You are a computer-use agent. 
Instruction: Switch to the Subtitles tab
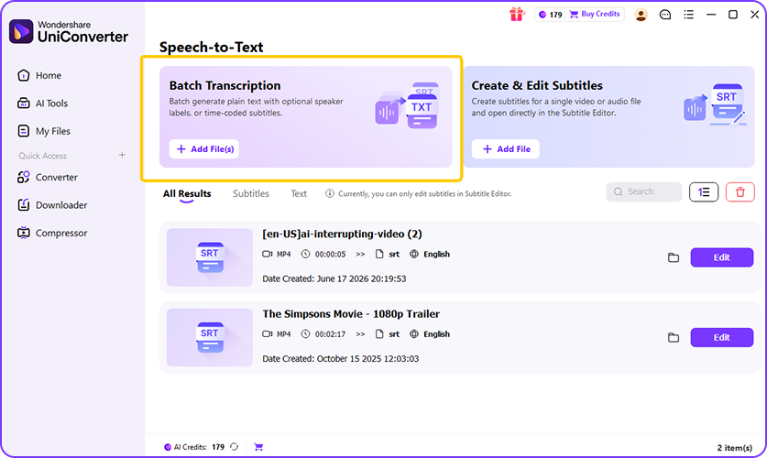pos(251,193)
